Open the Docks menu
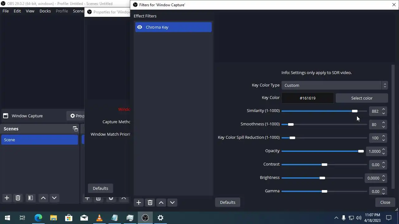This screenshot has width=399, height=224. click(45, 11)
